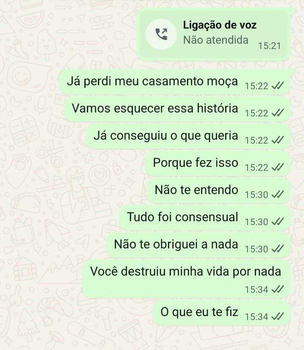Tap delivery ticks on 'Porque fez isso'
This screenshot has height=350, width=304.
click(x=277, y=167)
